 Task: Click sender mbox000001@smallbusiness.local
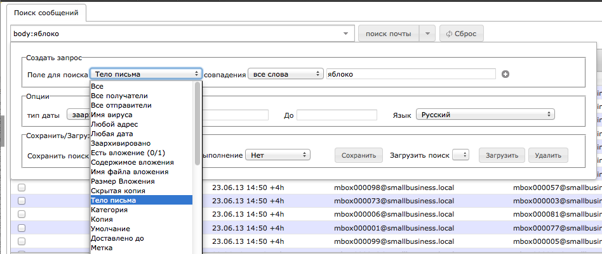pos(394,227)
